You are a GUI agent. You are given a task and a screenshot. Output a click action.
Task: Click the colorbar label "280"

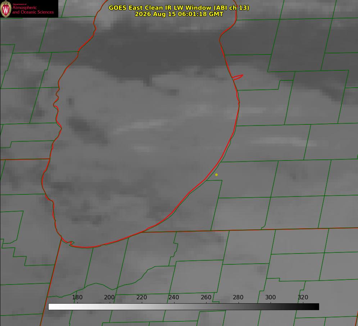pos(238,297)
